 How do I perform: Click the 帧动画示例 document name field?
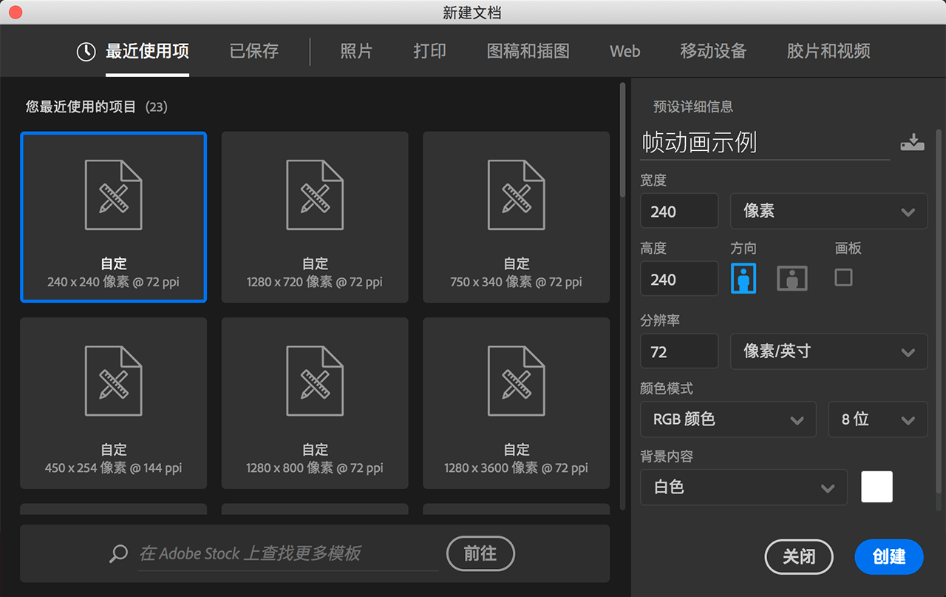pos(765,143)
